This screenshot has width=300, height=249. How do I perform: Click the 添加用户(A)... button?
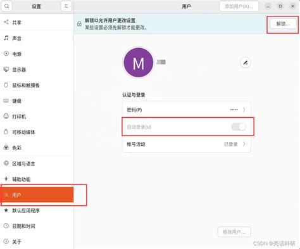pos(239,6)
